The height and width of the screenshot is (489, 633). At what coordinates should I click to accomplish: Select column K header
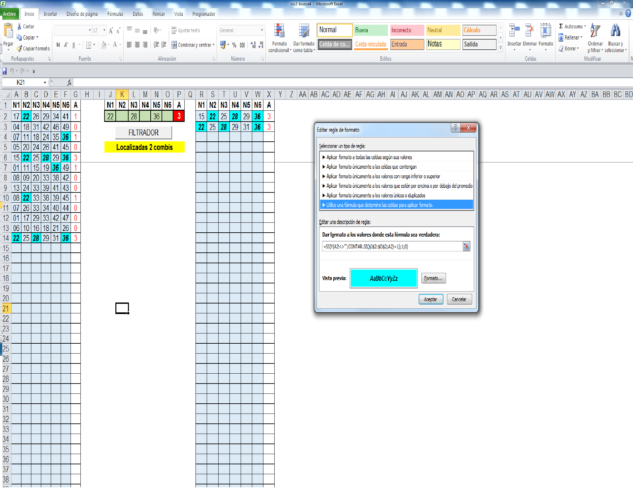point(122,94)
